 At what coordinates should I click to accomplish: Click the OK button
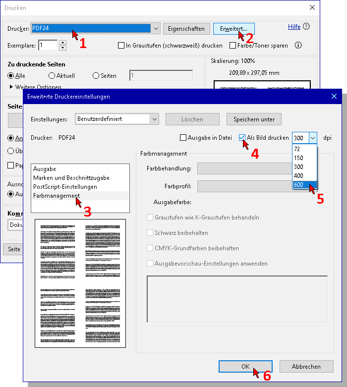245,367
